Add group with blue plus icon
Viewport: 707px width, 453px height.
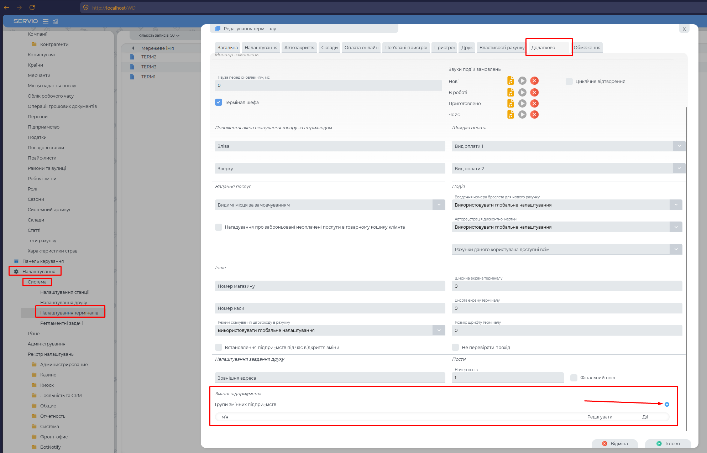(667, 405)
